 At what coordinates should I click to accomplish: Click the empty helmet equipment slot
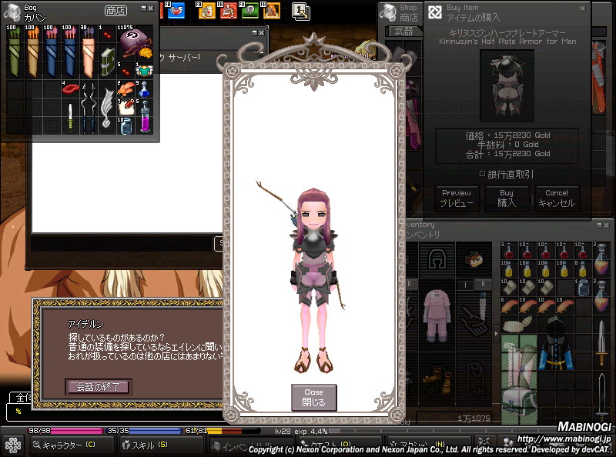[437, 259]
